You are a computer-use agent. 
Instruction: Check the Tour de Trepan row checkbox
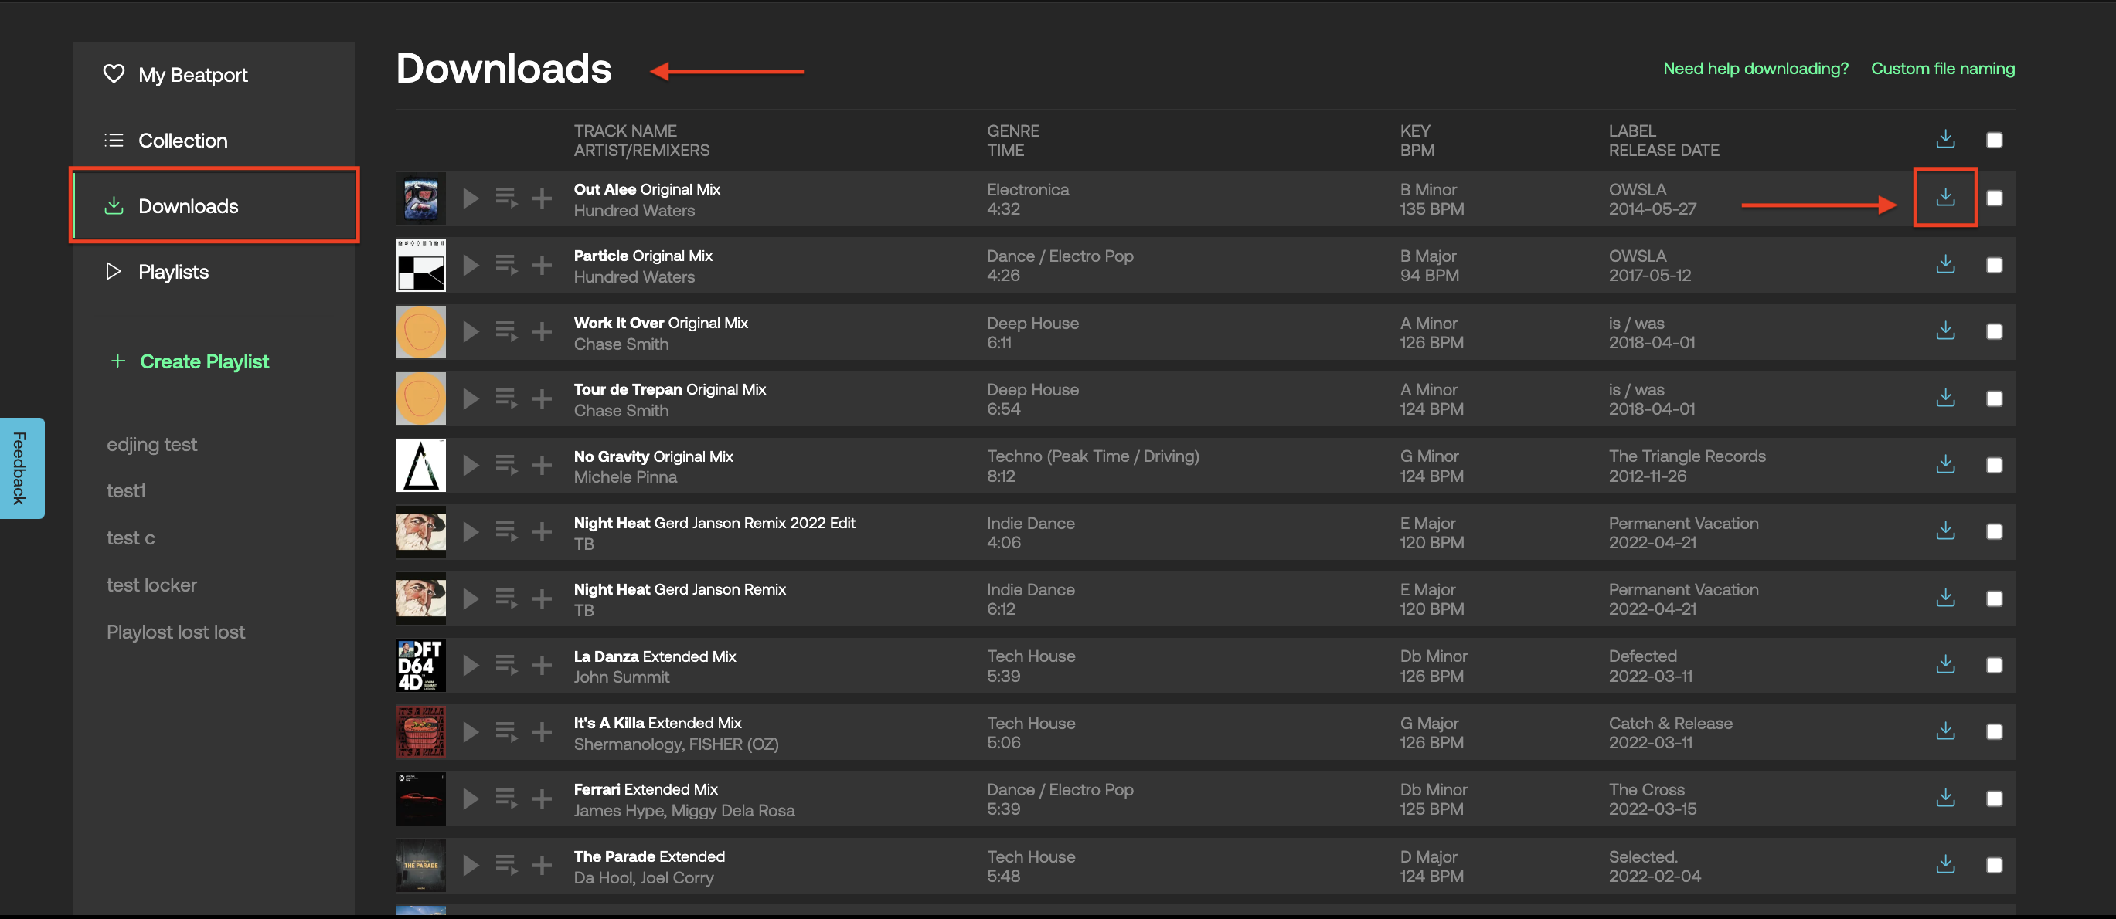[1994, 398]
